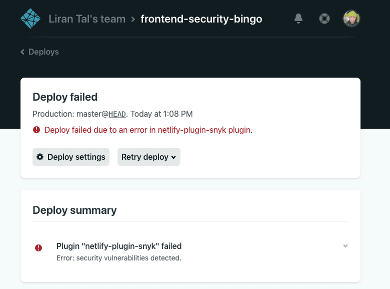Open the Retry deploy dropdown
Viewport: 390px width, 289px height.
coord(148,157)
